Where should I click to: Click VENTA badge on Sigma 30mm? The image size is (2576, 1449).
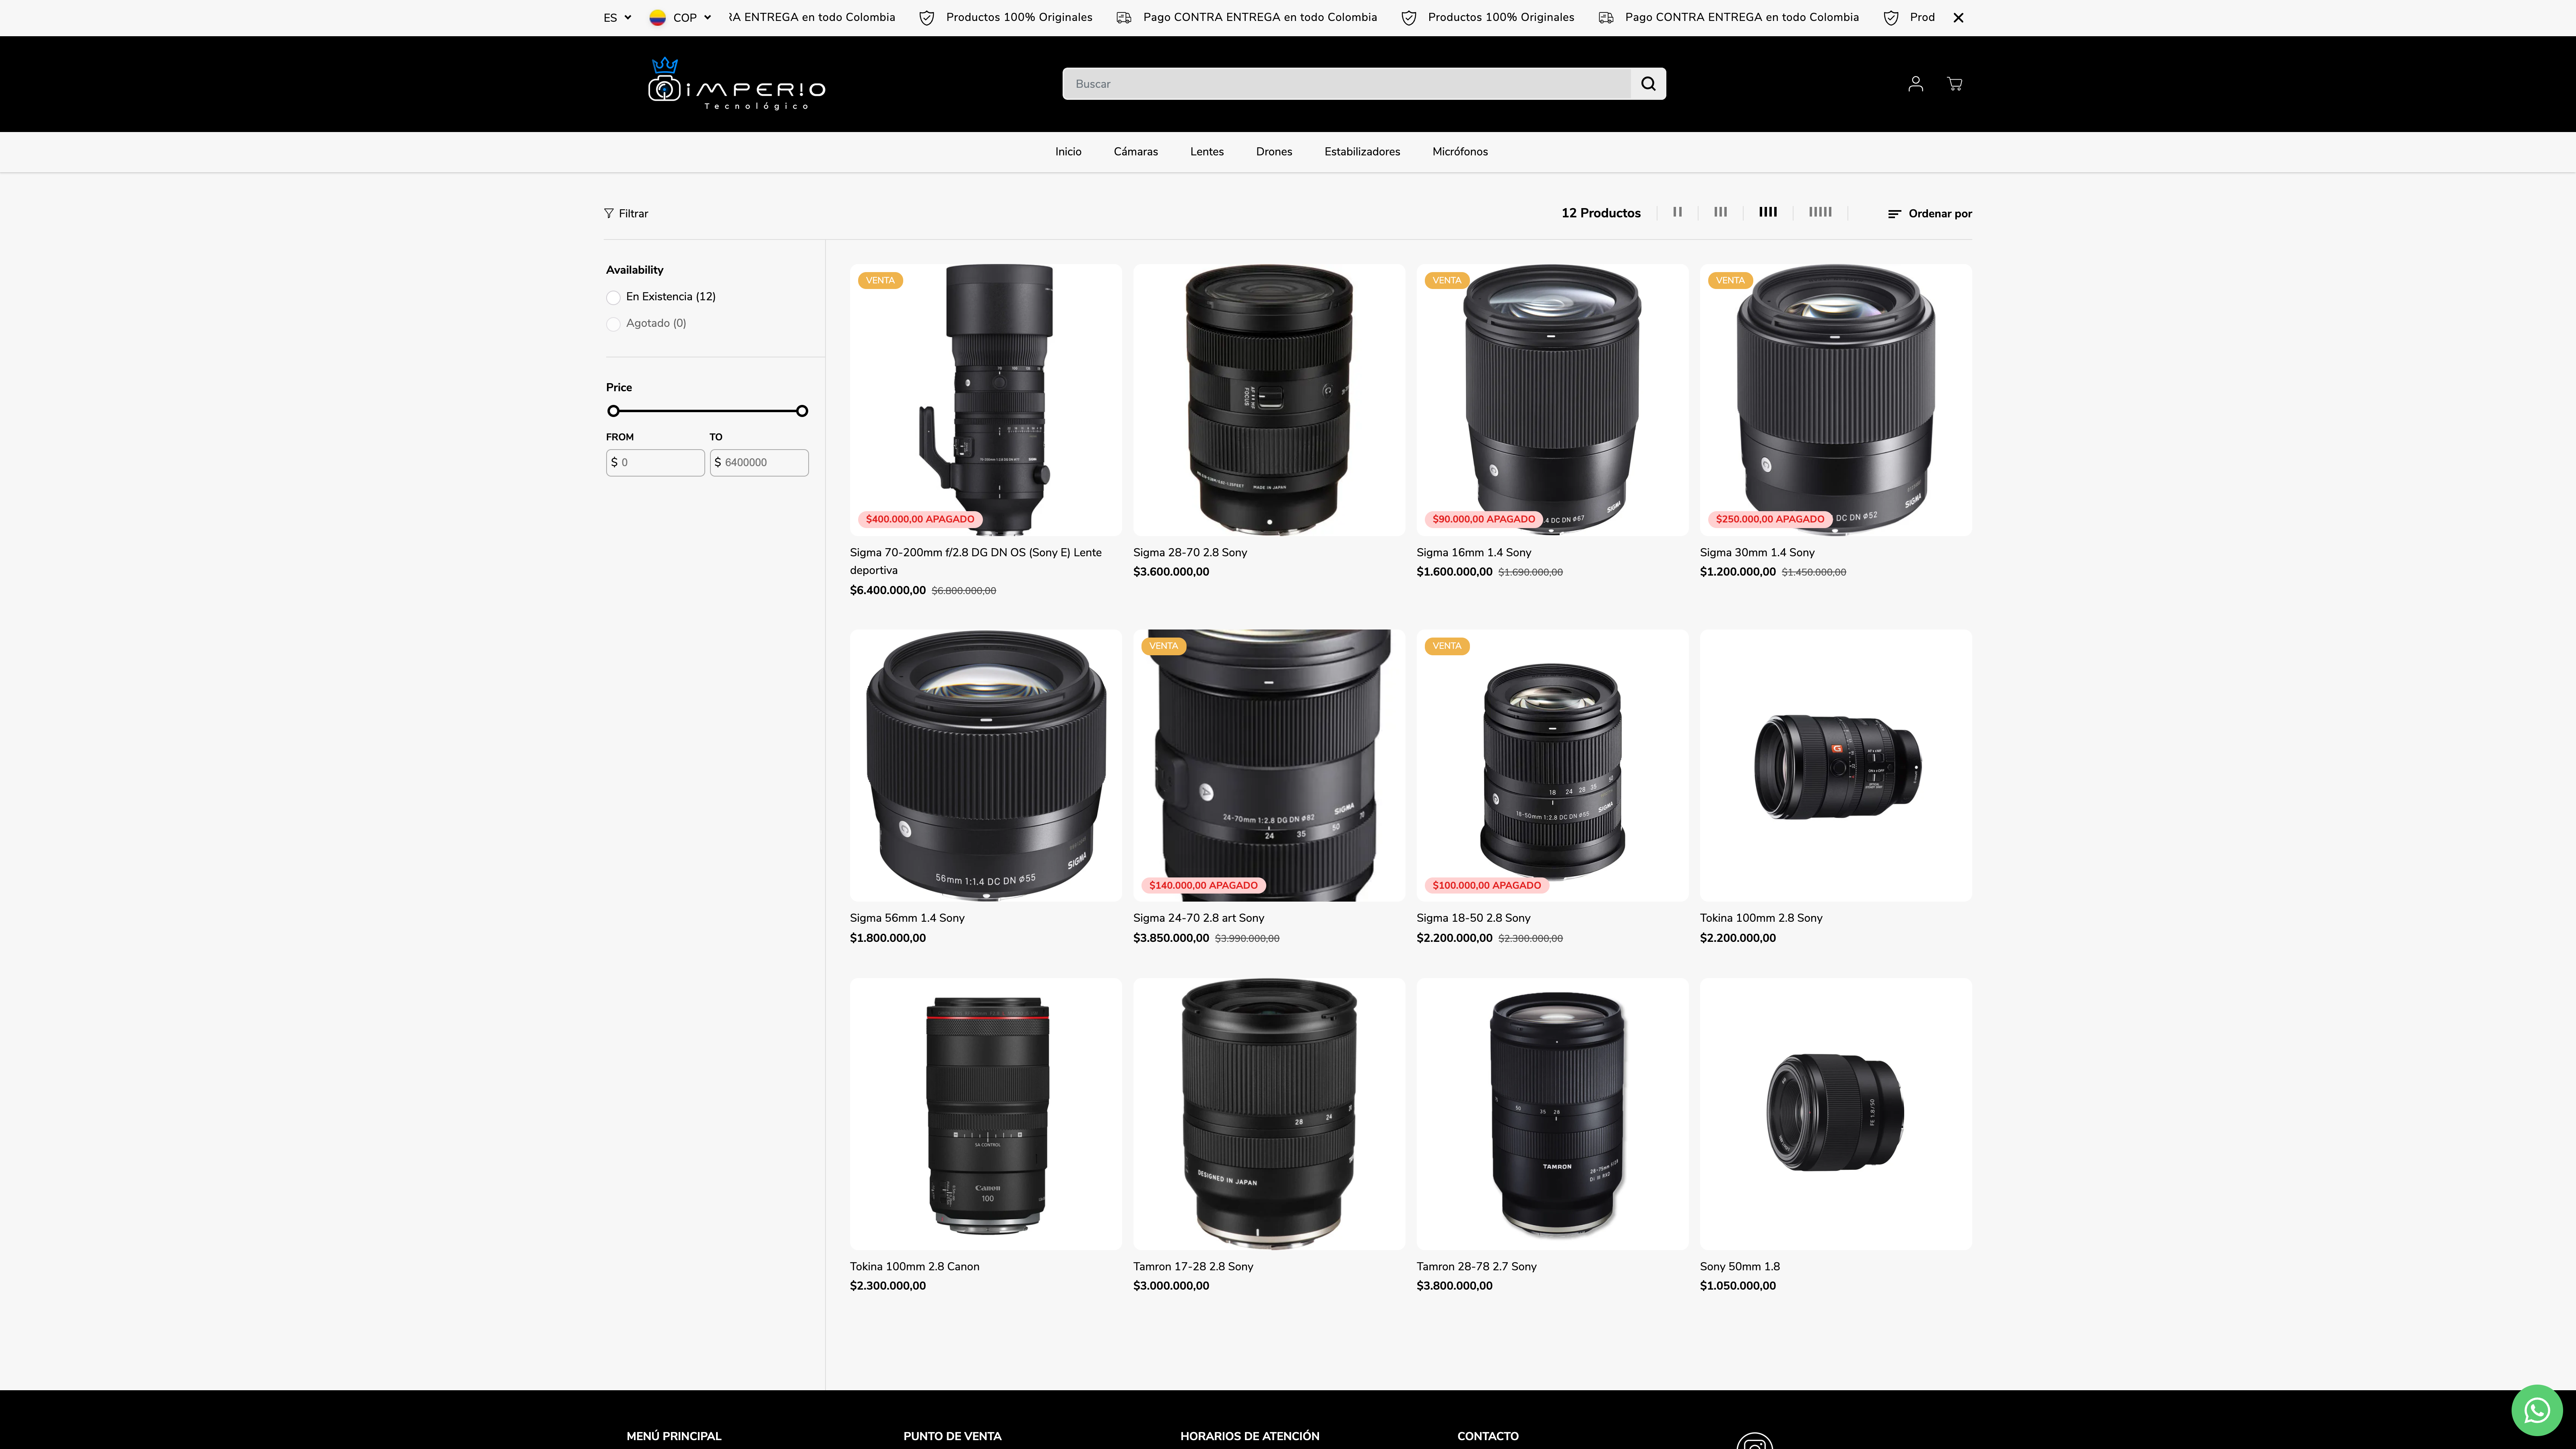coord(1730,281)
